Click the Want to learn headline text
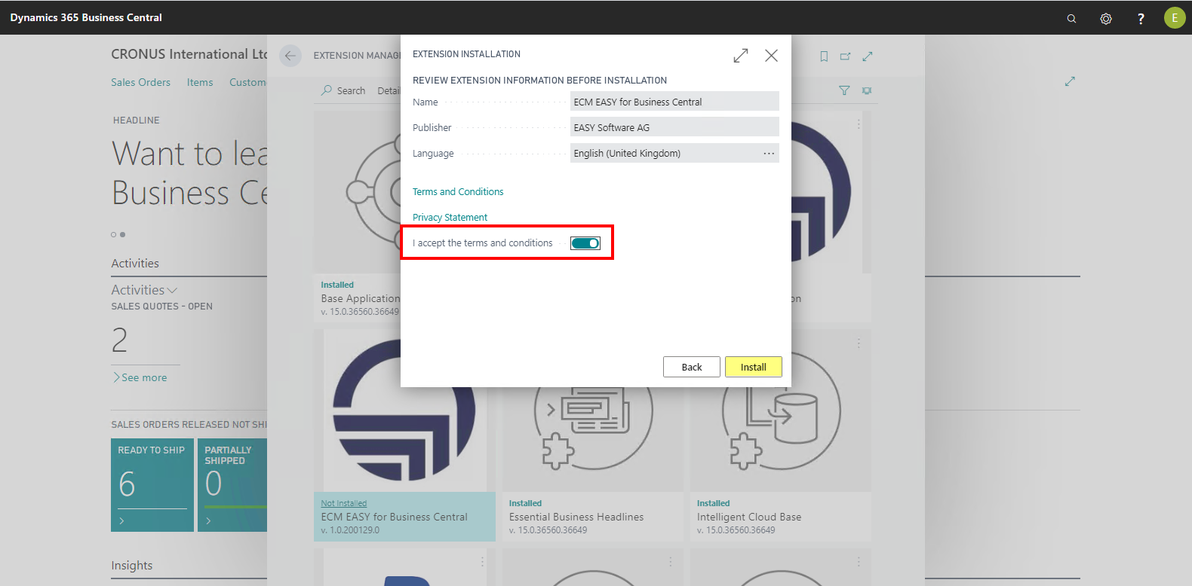 (x=189, y=173)
